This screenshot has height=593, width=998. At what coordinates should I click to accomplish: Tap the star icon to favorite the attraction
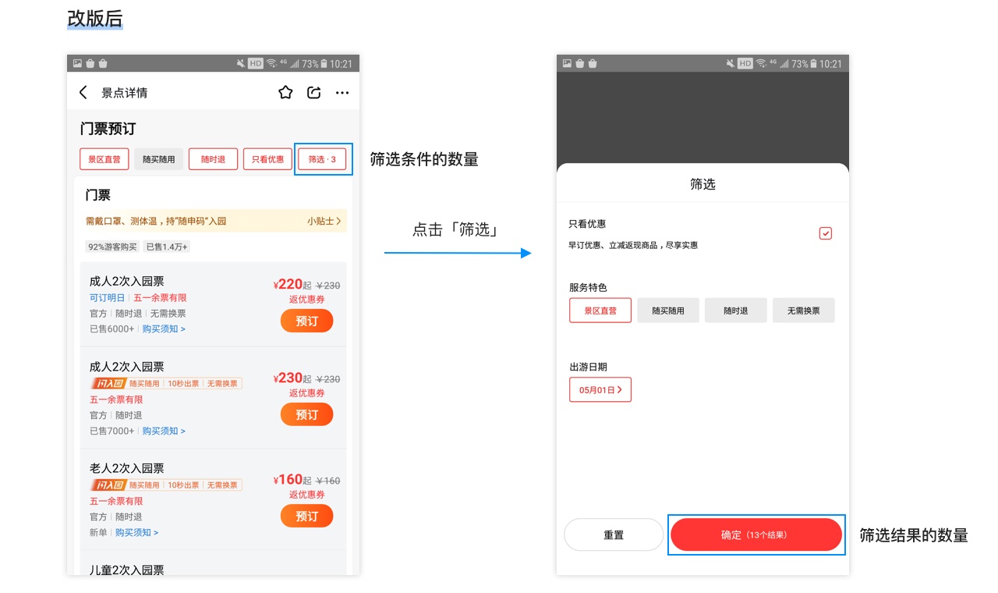click(285, 92)
